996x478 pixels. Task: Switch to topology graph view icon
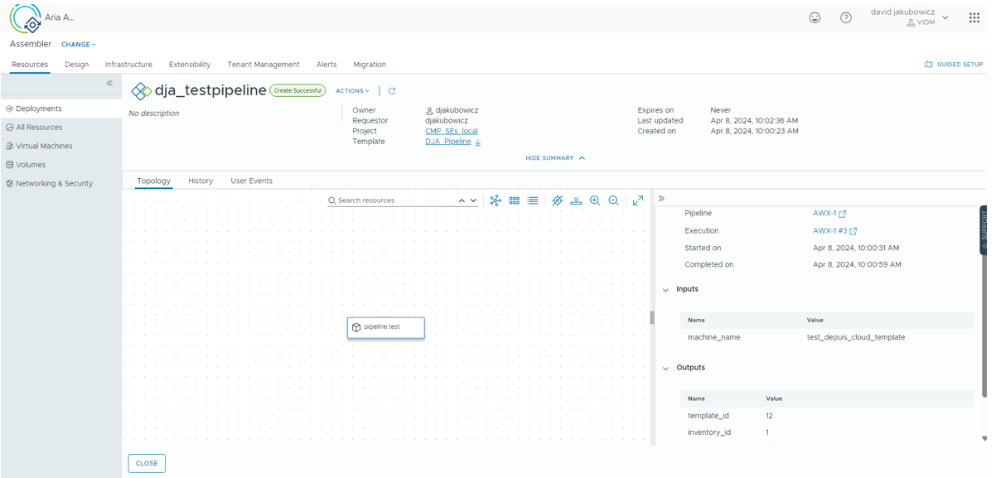point(496,200)
